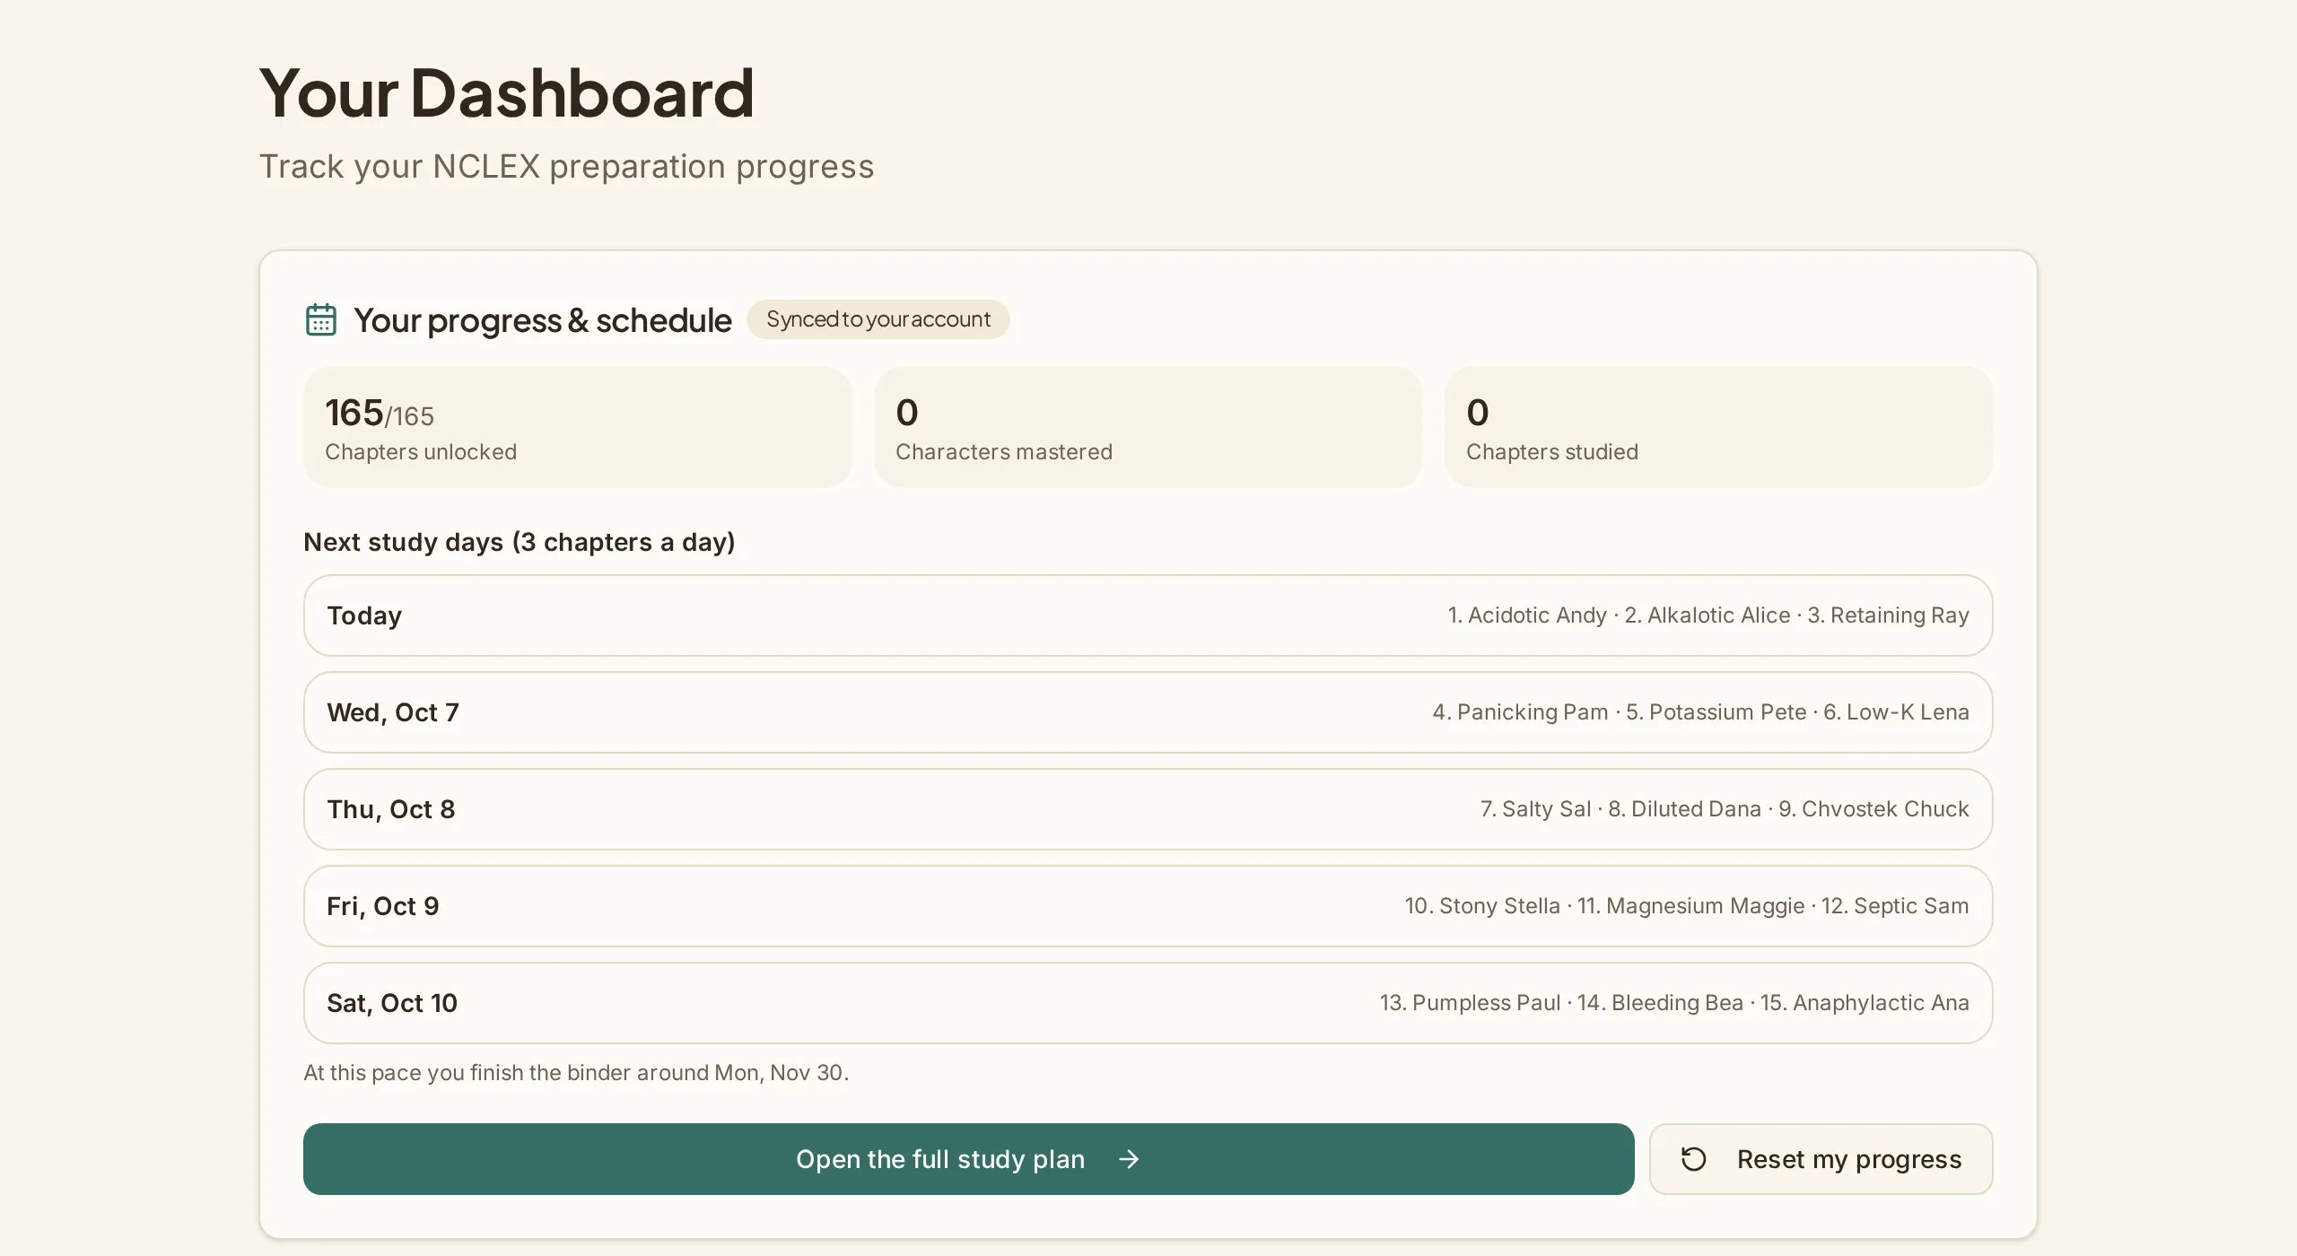2297x1256 pixels.
Task: Select the Wed, Oct 7 row
Action: point(1148,712)
